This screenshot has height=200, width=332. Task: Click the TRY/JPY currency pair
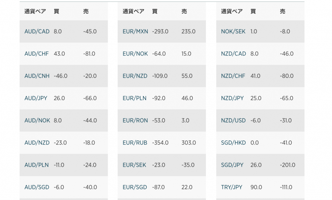point(231,187)
